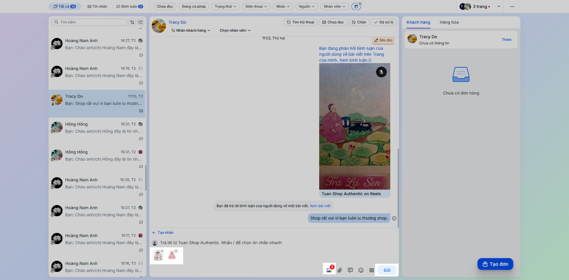Open the sort conversations icon beside search

132,22
